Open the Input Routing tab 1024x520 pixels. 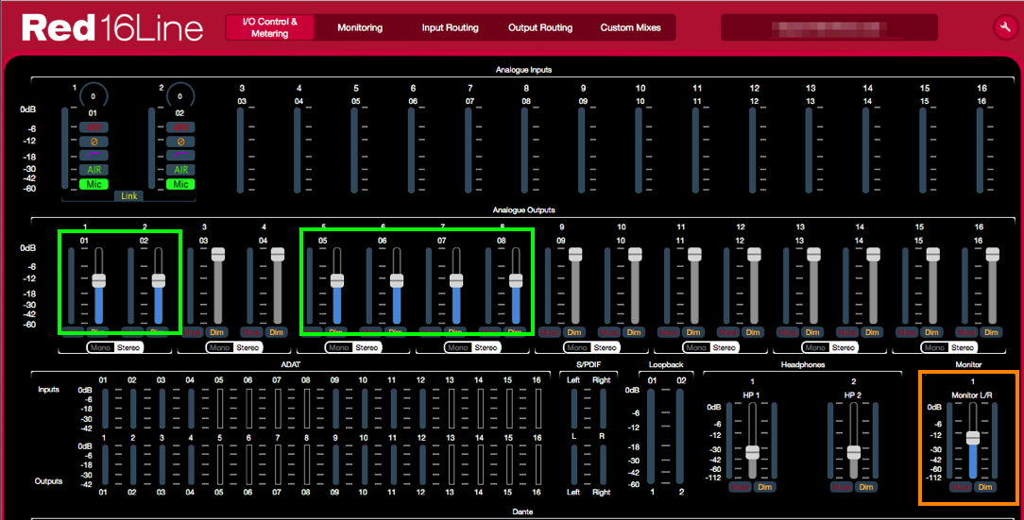click(x=450, y=27)
